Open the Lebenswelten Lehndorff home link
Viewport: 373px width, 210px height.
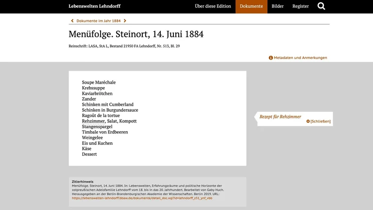coord(94,6)
